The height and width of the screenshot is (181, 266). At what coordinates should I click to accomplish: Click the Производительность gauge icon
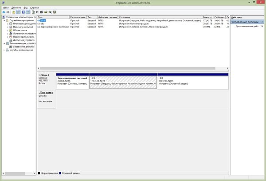coord(11,37)
